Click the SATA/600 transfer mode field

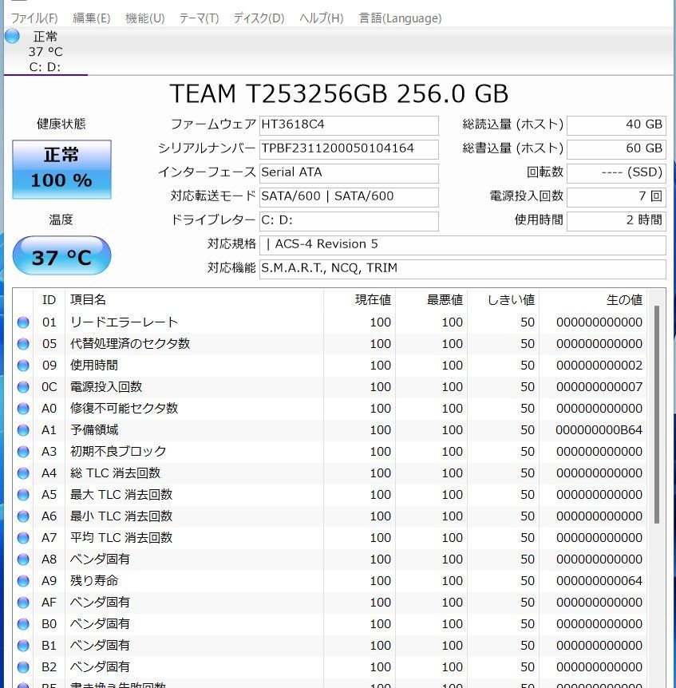tap(349, 196)
